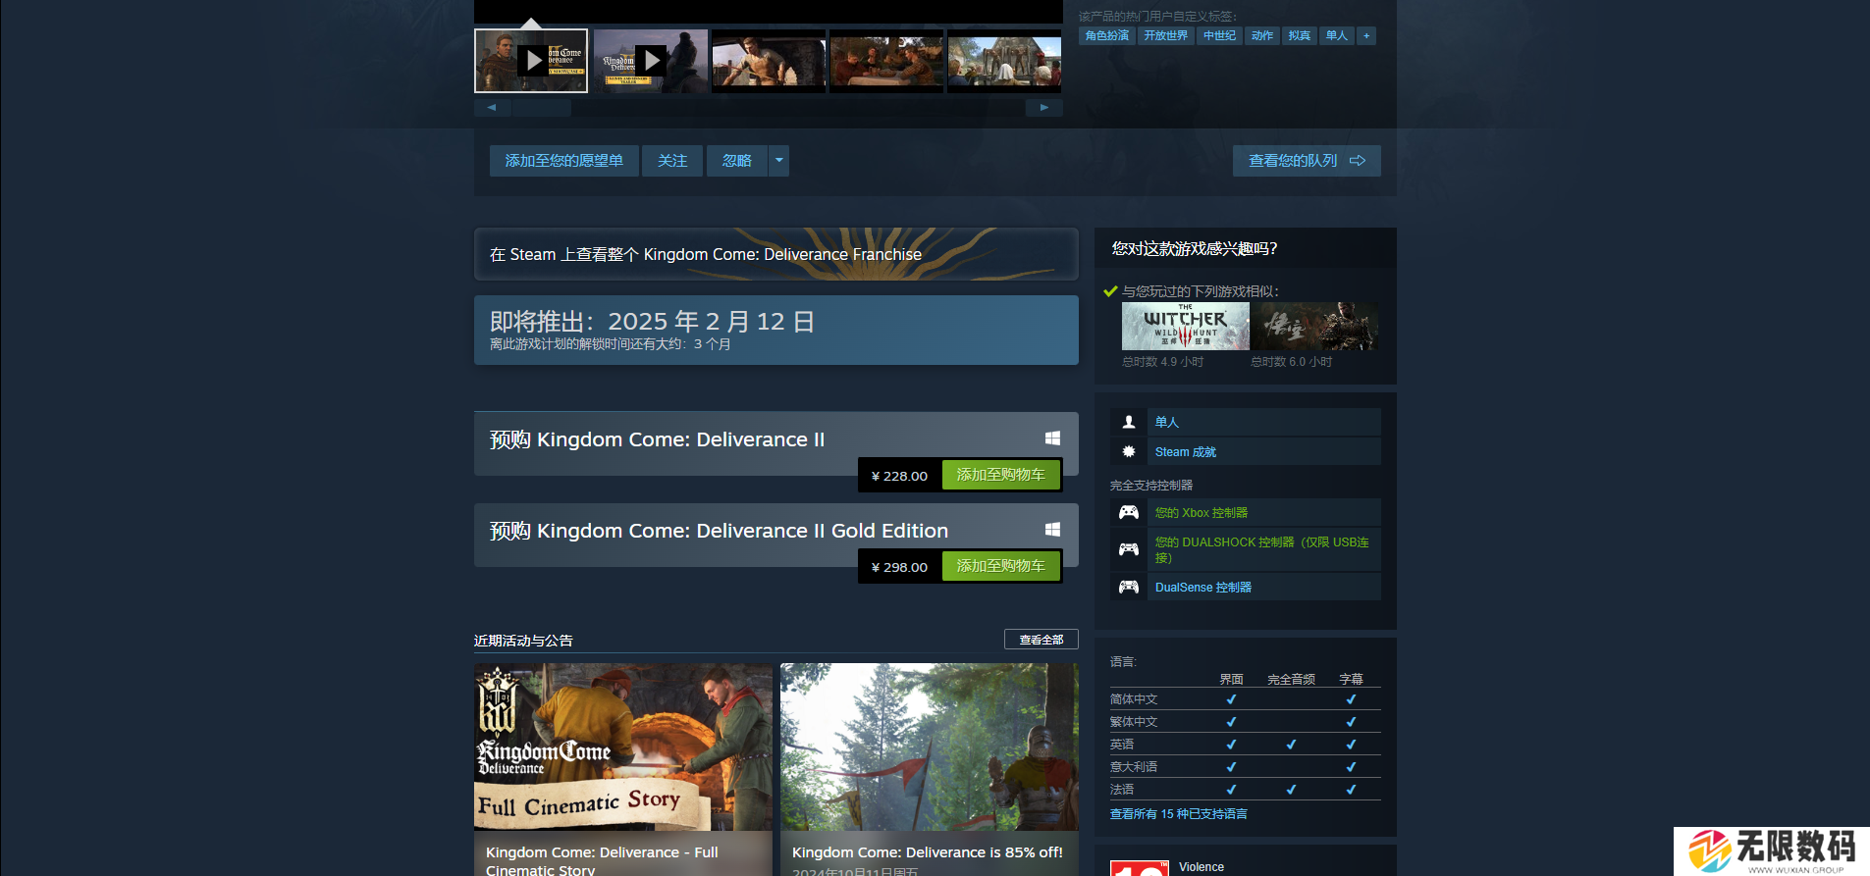Add the ¥298.00 Gold Edition to cart
Viewport: 1870px width, 876px height.
click(1000, 566)
